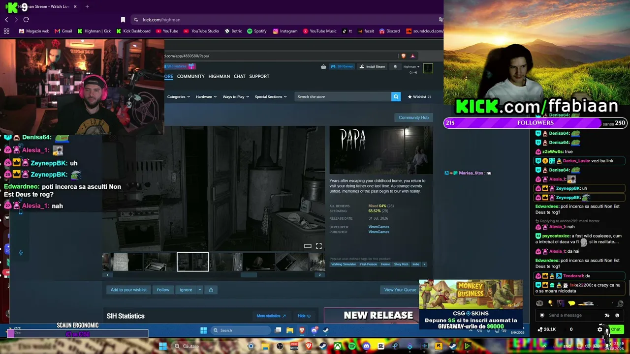This screenshot has height=354, width=630.
Task: Open the SIH Games button
Action: click(342, 67)
